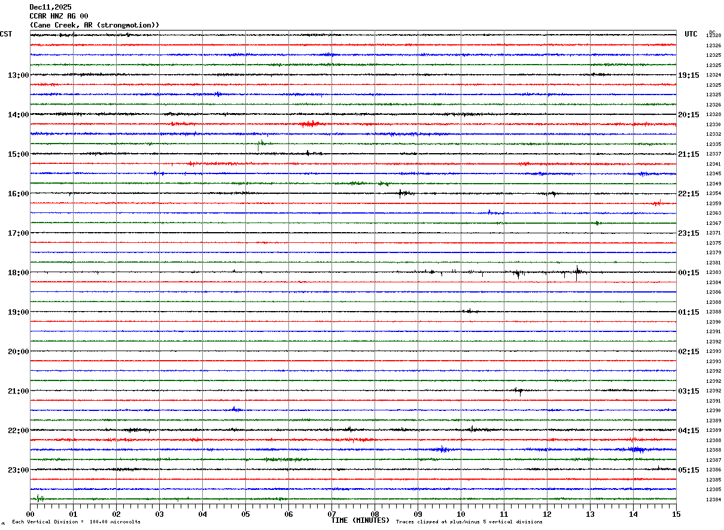
Task: Click the 04:15 UTC time label
Action: [689, 431]
